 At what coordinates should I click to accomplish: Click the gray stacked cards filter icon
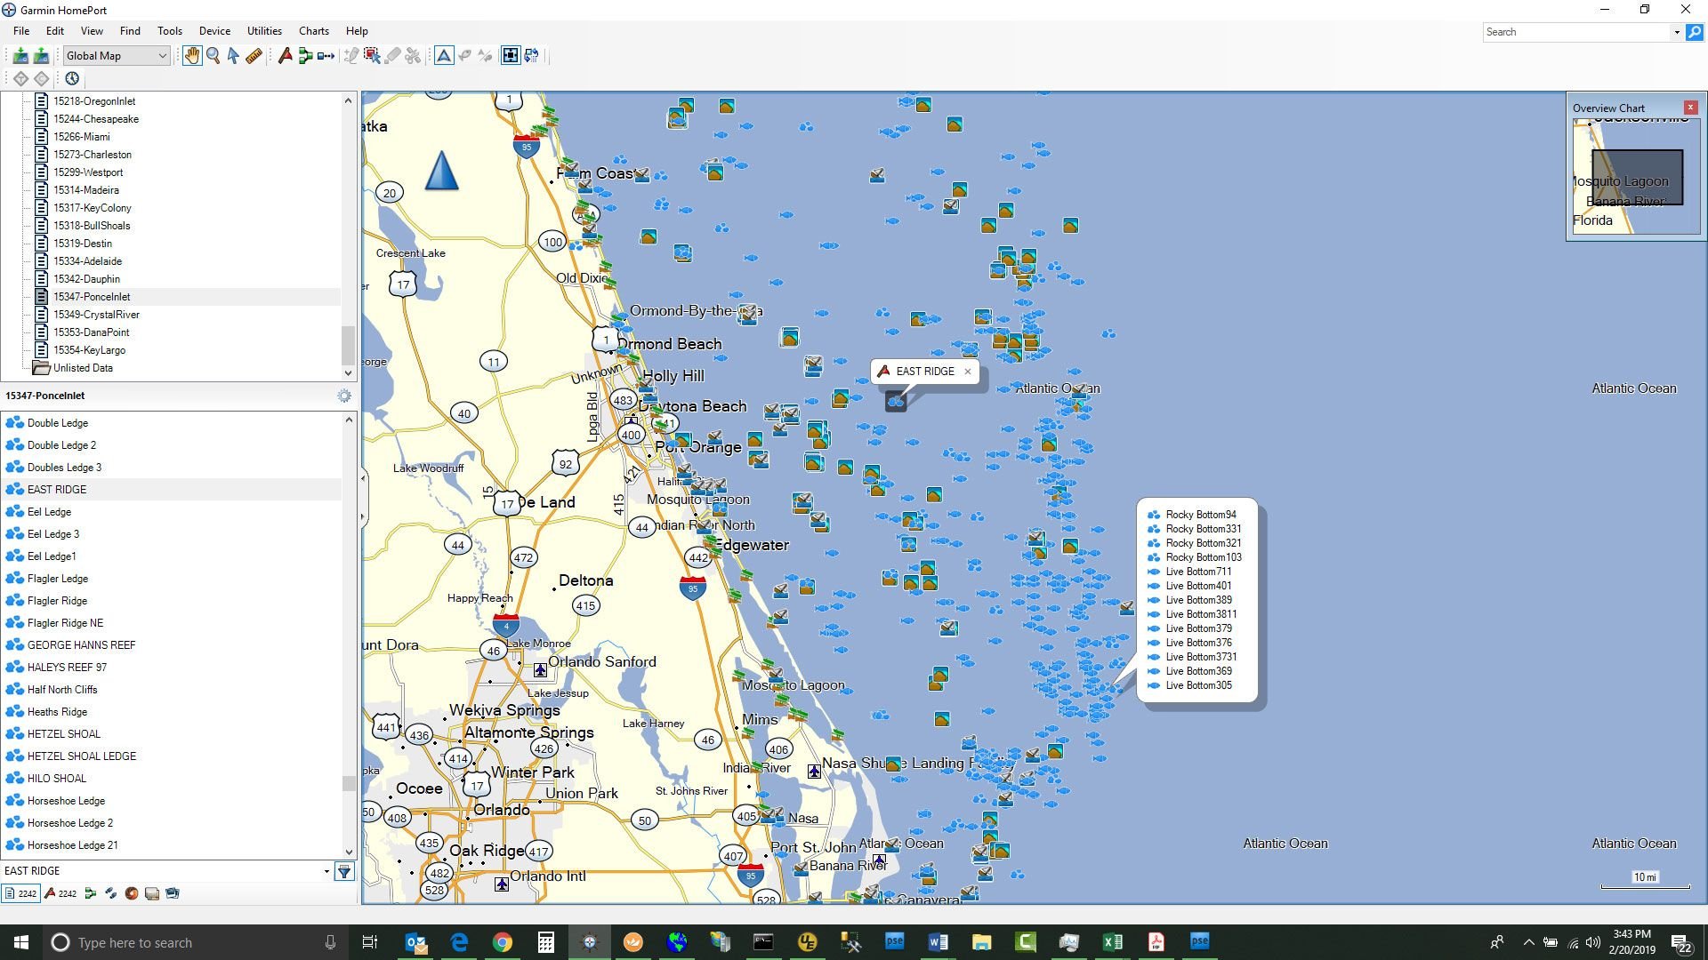[152, 893]
